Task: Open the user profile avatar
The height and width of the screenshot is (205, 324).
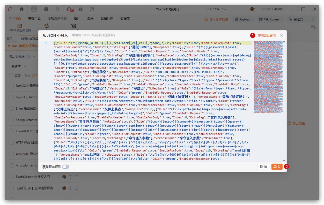Action: pos(34,9)
